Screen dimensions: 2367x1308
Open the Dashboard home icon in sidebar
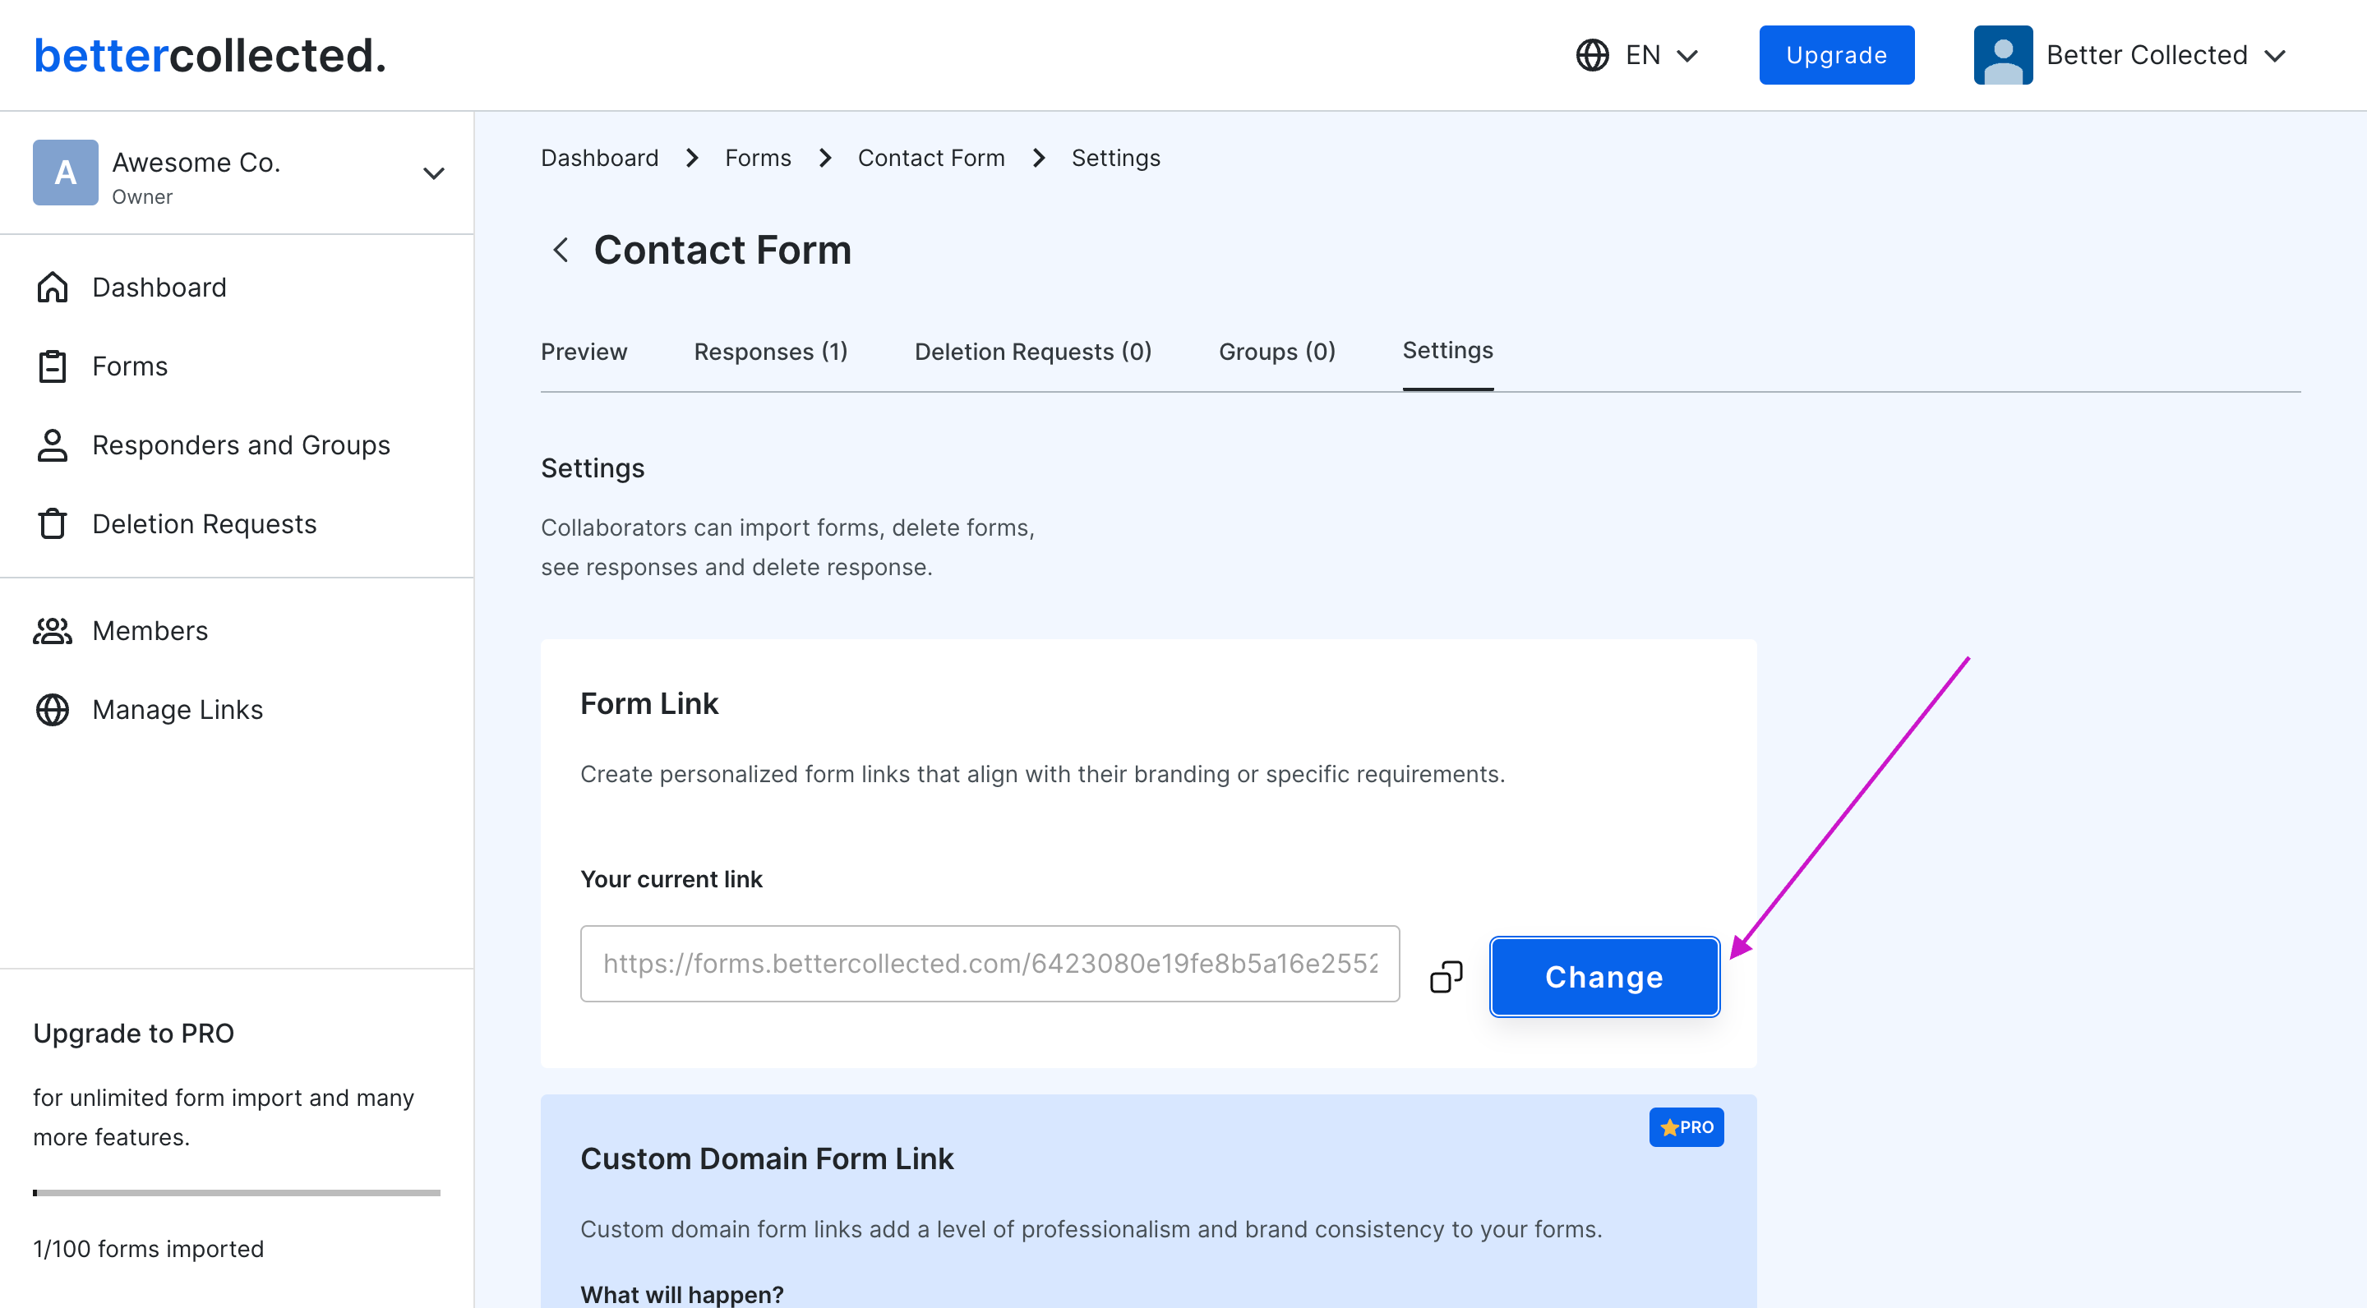click(x=53, y=287)
